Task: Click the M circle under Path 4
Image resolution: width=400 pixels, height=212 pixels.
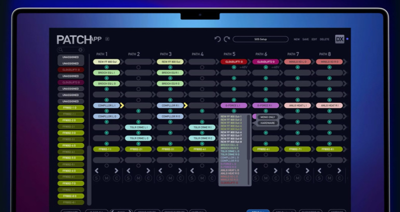Action: tap(202, 178)
